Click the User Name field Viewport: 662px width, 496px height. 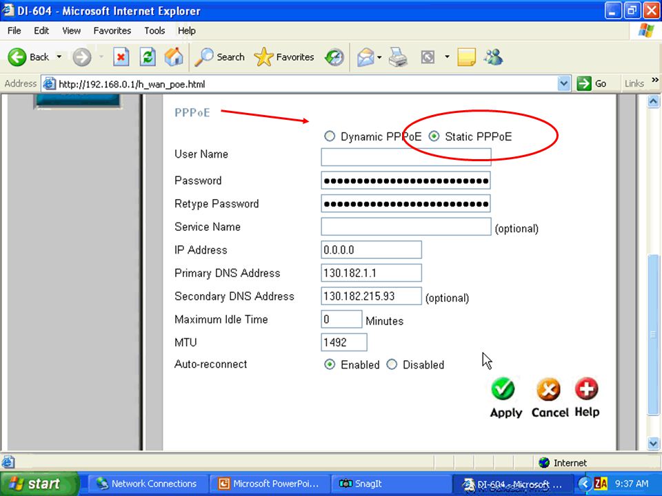(405, 157)
